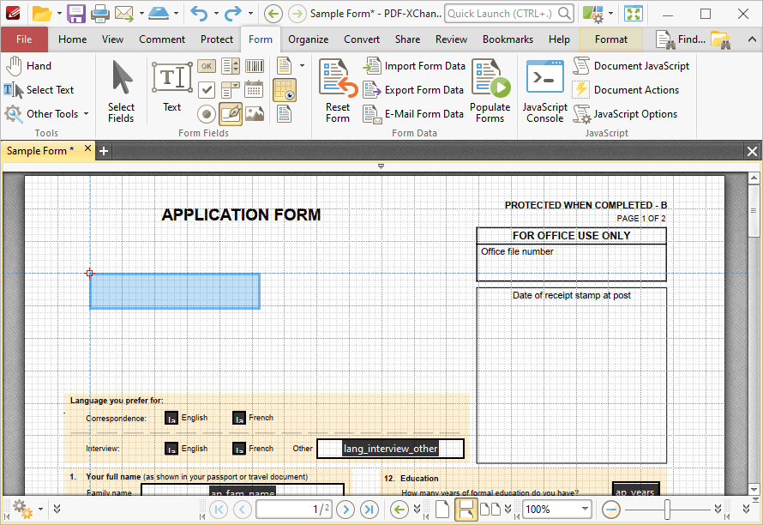
Task: Check the Interview French checkbox
Action: [239, 449]
